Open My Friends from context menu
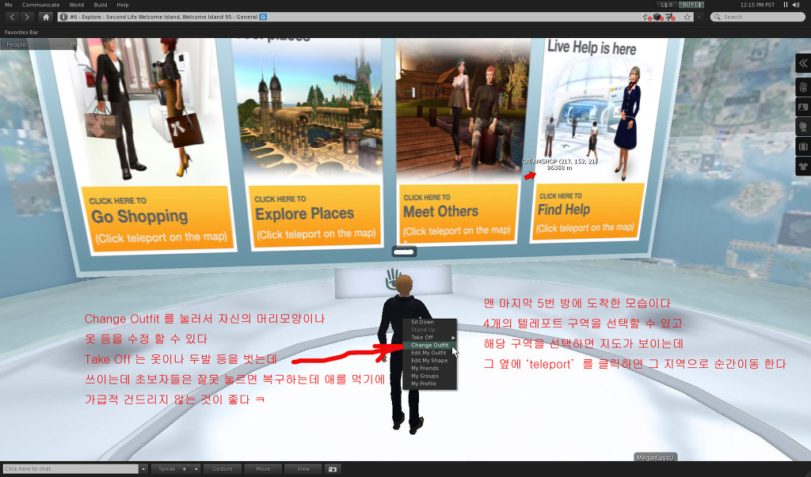 430,368
